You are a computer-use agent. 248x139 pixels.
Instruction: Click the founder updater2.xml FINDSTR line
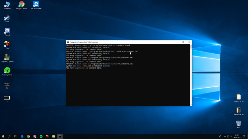100,64
